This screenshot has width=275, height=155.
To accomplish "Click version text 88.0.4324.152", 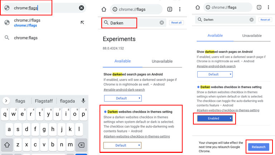I will tap(113, 48).
